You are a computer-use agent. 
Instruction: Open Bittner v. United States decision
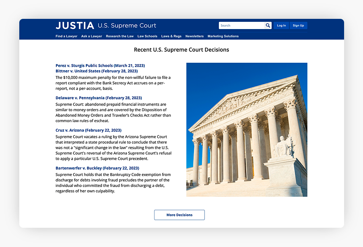coord(96,71)
